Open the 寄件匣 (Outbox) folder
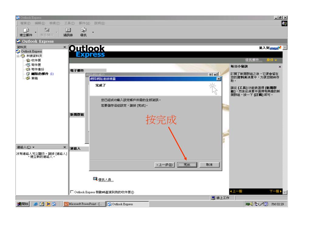 click(x=36, y=65)
